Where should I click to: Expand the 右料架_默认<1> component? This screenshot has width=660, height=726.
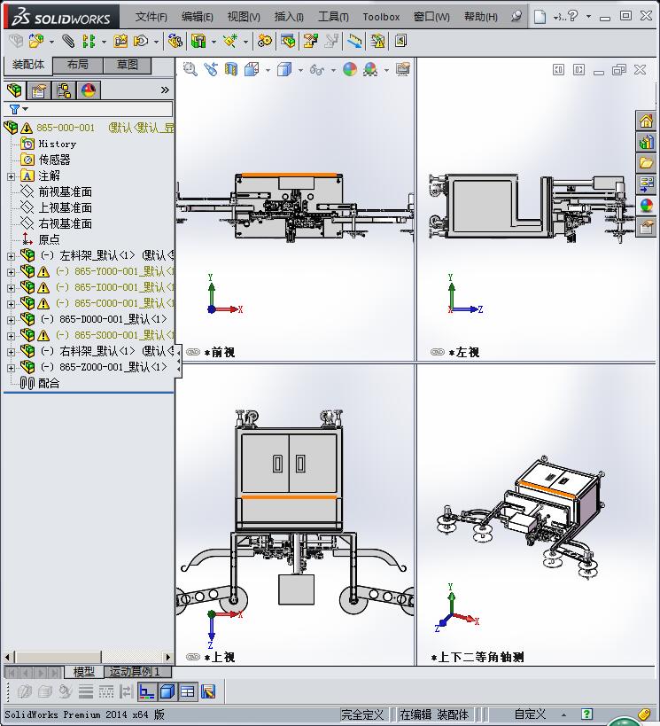(x=11, y=352)
